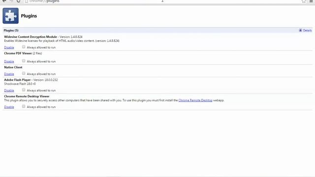Click Chrome Remote Desktop Viewer name
Screen dimensions: 315x177
[x=27, y=96]
